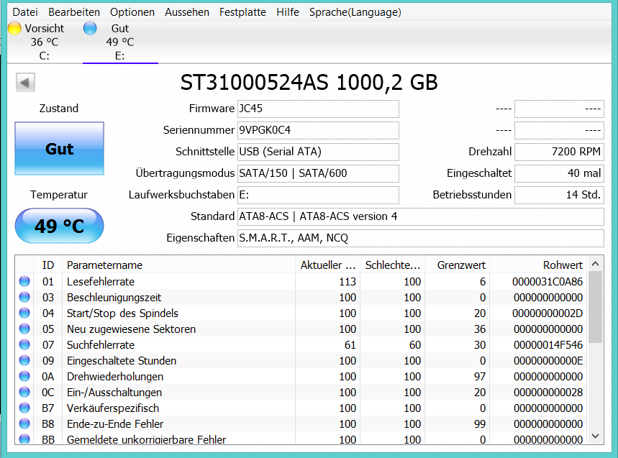Click current value 113 of Lesefehlerrate
618x458 pixels.
pyautogui.click(x=347, y=282)
